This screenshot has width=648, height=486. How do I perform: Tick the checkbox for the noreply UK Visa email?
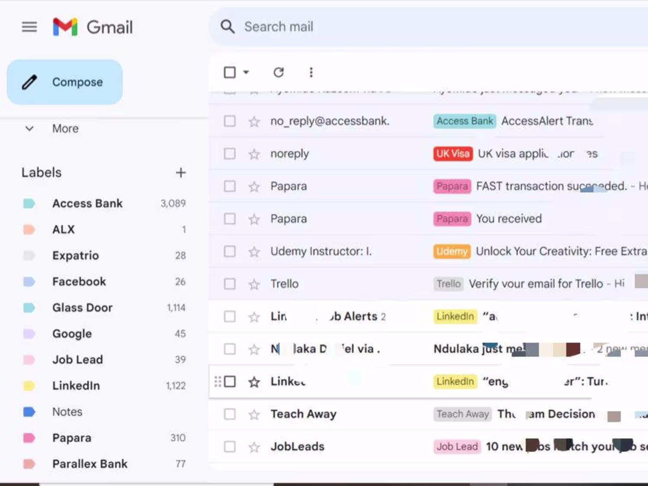(x=230, y=154)
